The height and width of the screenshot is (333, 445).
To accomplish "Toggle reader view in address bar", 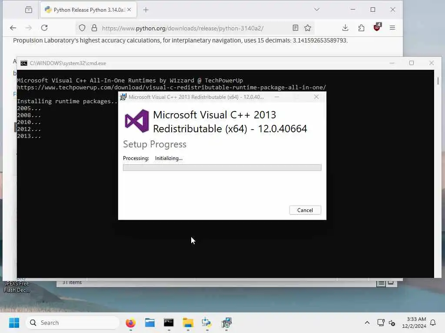I will tap(296, 28).
